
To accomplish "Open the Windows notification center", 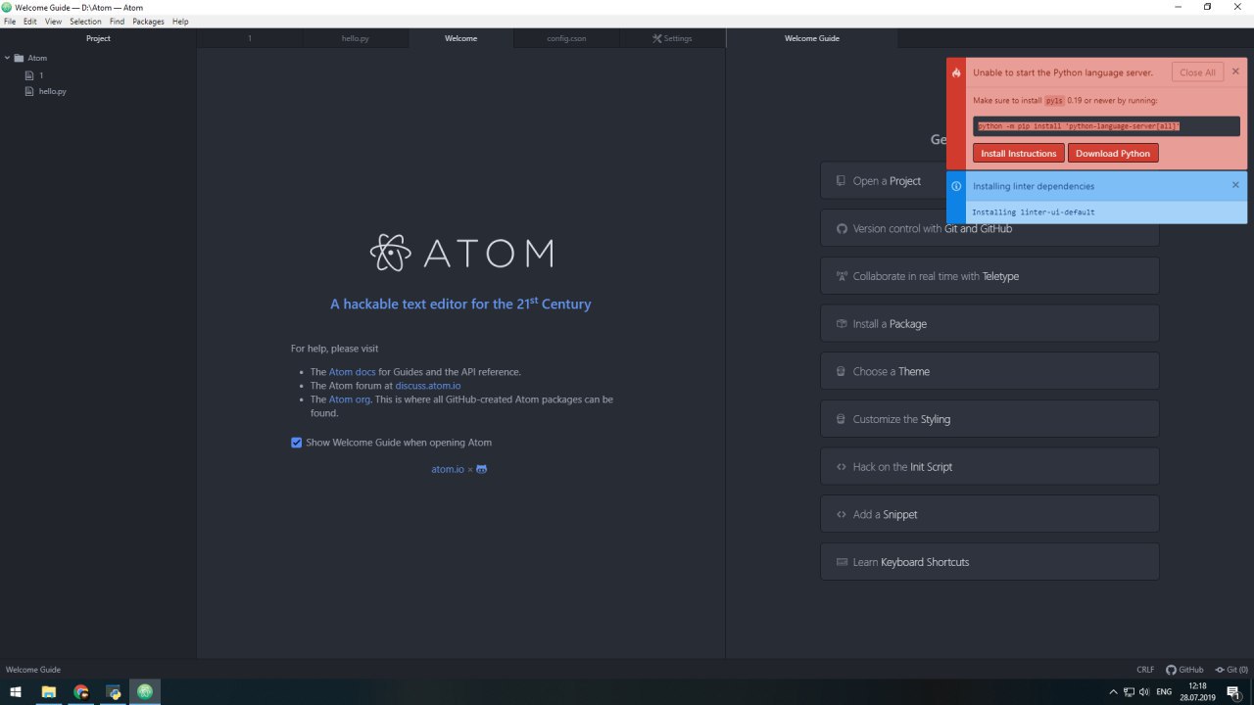I will pyautogui.click(x=1233, y=692).
